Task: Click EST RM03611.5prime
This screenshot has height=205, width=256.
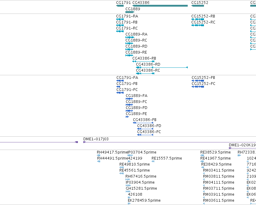Action: pos(219,200)
